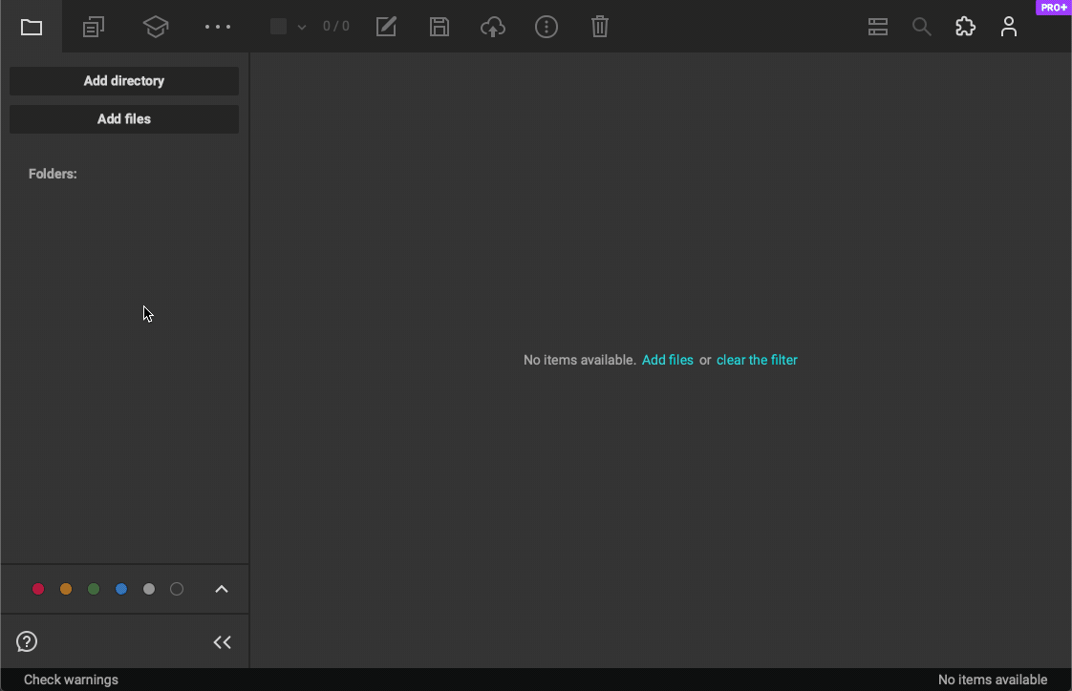Open the color label dropdown in toolbar

286,27
